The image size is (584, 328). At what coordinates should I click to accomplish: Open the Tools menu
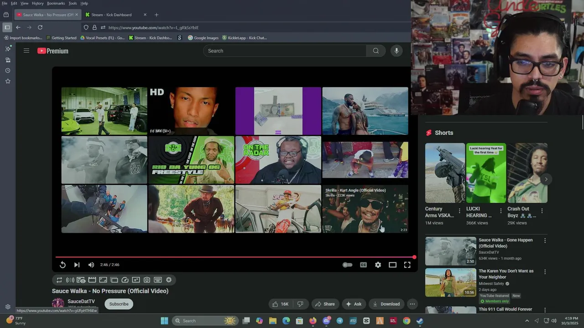tap(73, 3)
